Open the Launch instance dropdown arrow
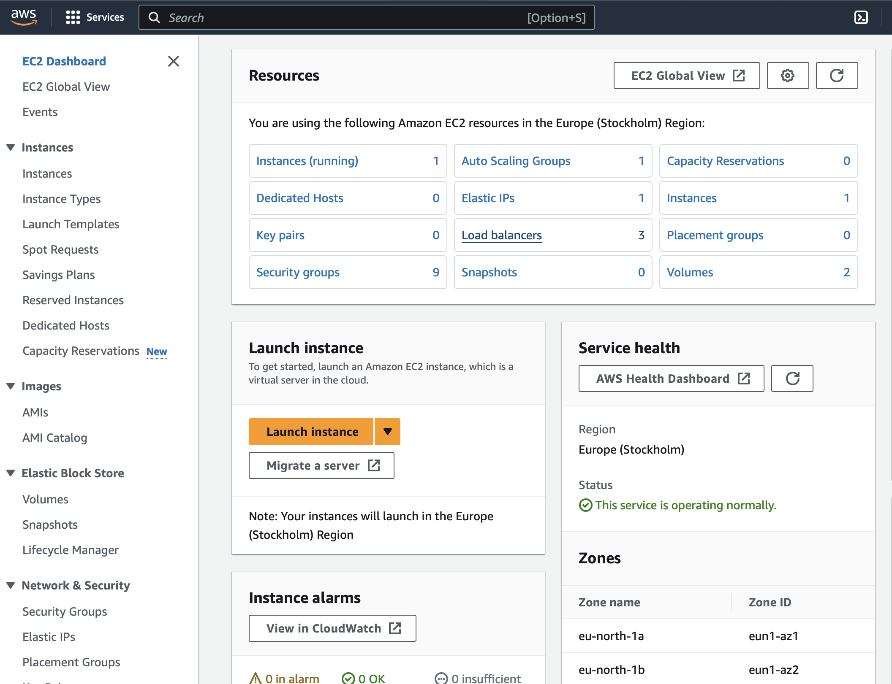Viewport: 892px width, 684px height. pos(388,432)
